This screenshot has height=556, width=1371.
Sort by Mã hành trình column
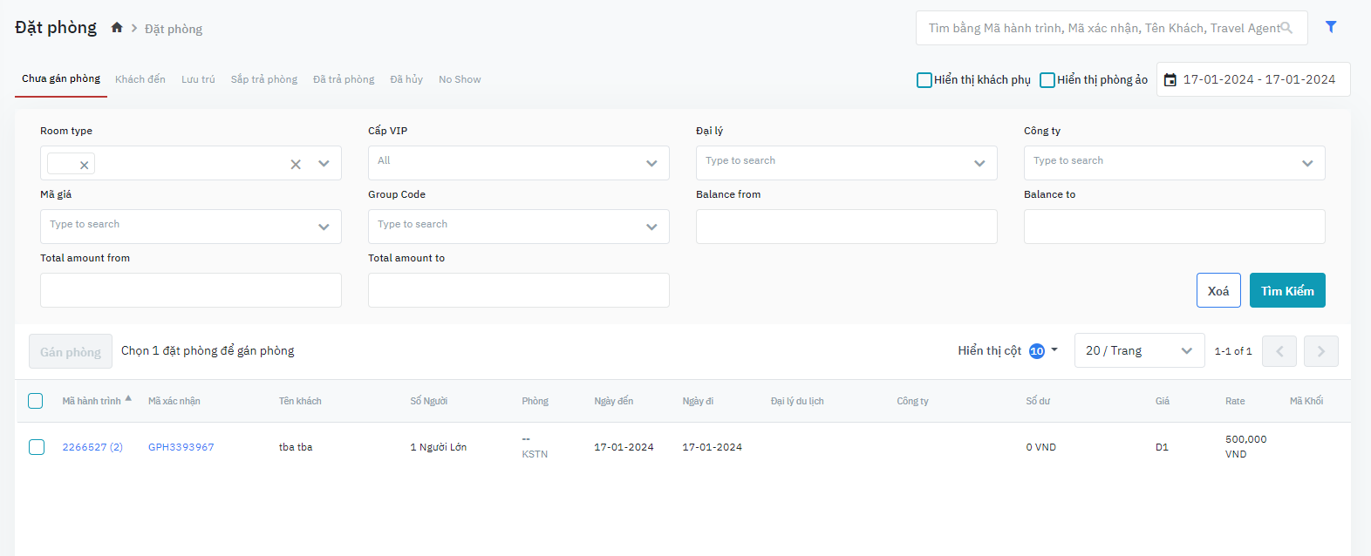click(92, 401)
